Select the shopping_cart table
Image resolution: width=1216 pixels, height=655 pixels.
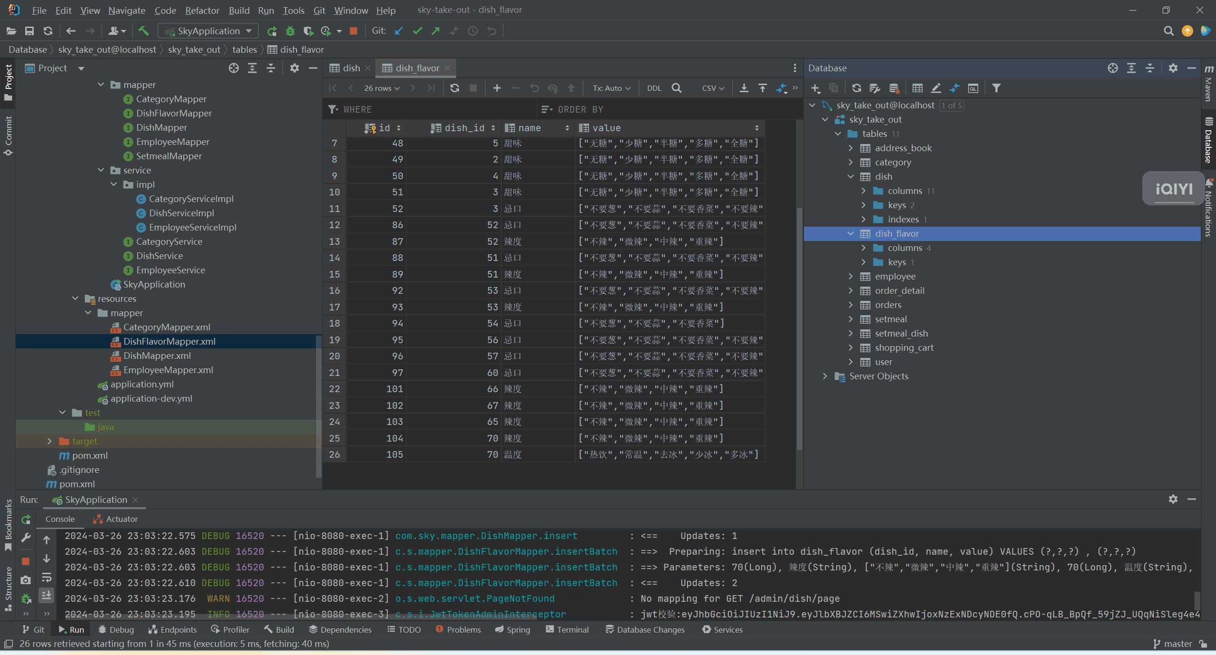[904, 347]
